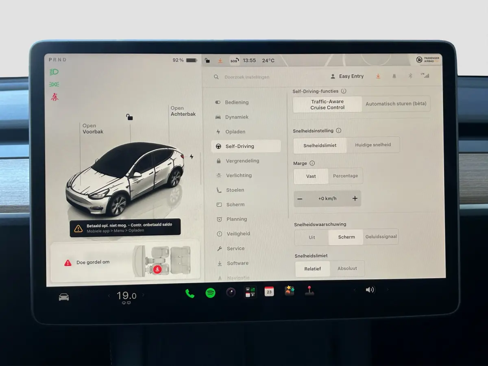The height and width of the screenshot is (366, 488).
Task: Decrease cabin temperature with left chevron
Action: coord(109,296)
